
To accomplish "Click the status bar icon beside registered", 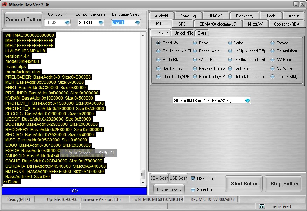I will pyautogui.click(x=262, y=206).
